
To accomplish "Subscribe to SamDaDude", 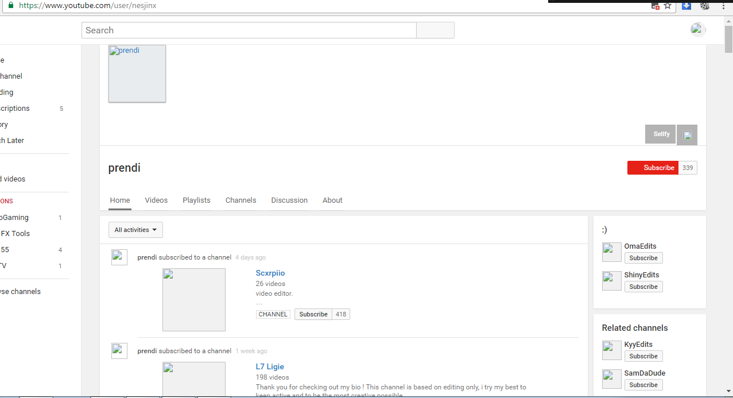I will (x=643, y=385).
